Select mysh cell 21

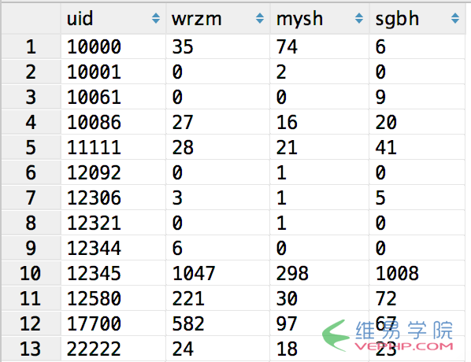click(x=320, y=147)
